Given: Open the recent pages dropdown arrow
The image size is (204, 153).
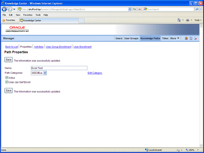Looking at the screenshot, I should point(14,9).
